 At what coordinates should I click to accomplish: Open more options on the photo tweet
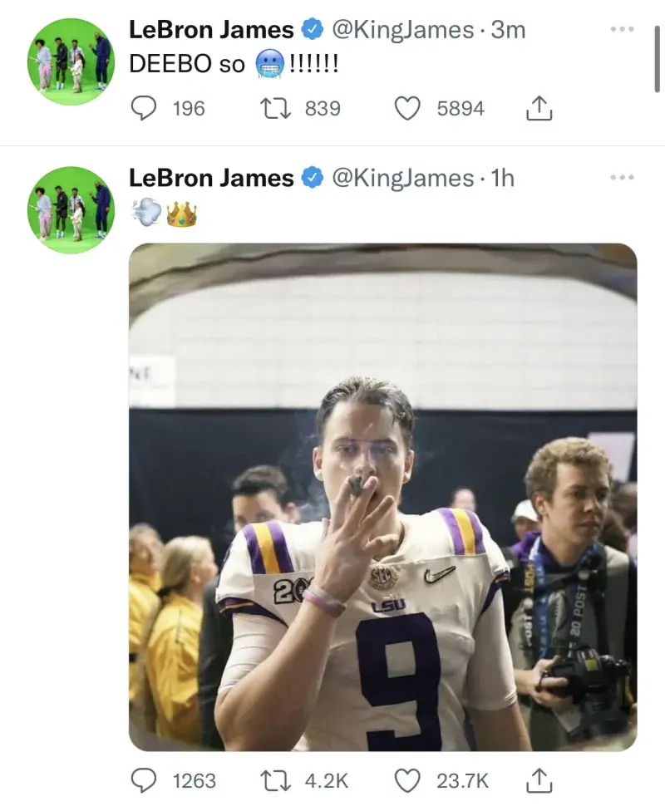tap(622, 177)
